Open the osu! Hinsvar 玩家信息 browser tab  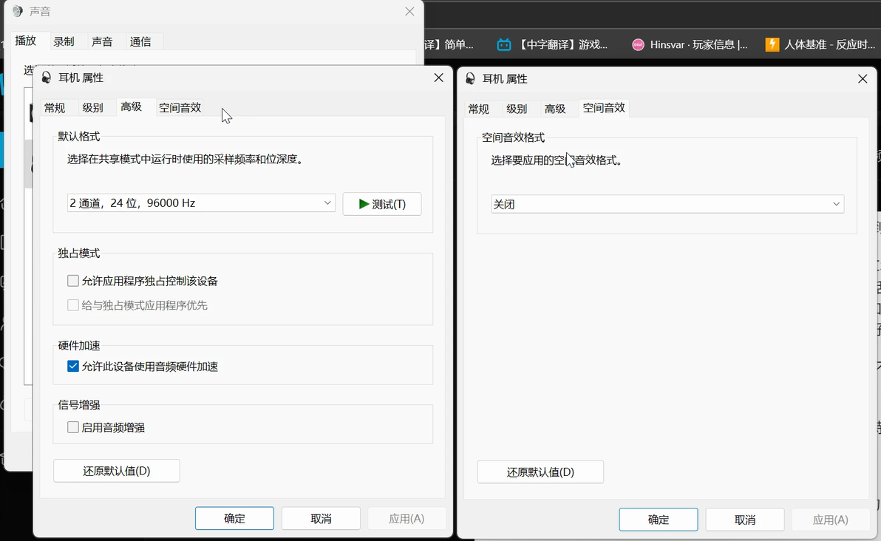pos(690,44)
